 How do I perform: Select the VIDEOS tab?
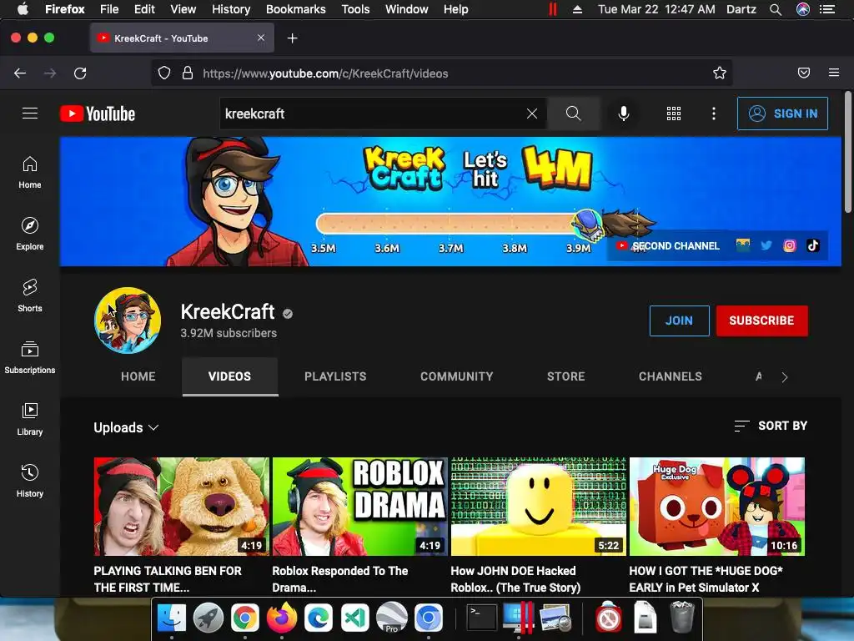[230, 376]
